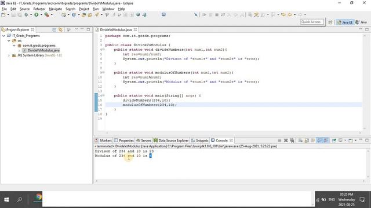Collapse the src folder node
The width and height of the screenshot is (371, 208).
9,41
